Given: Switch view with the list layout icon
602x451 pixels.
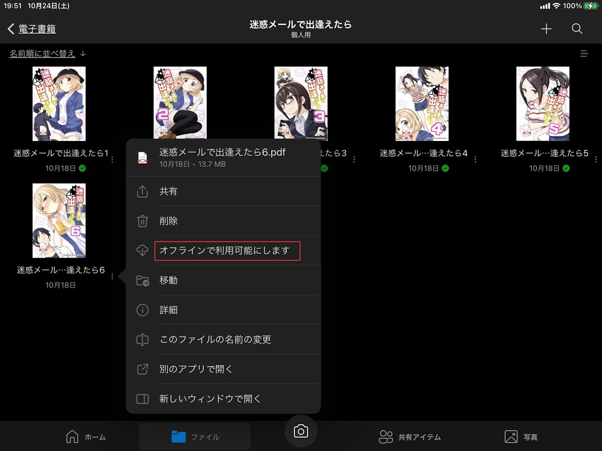Looking at the screenshot, I should pos(584,54).
